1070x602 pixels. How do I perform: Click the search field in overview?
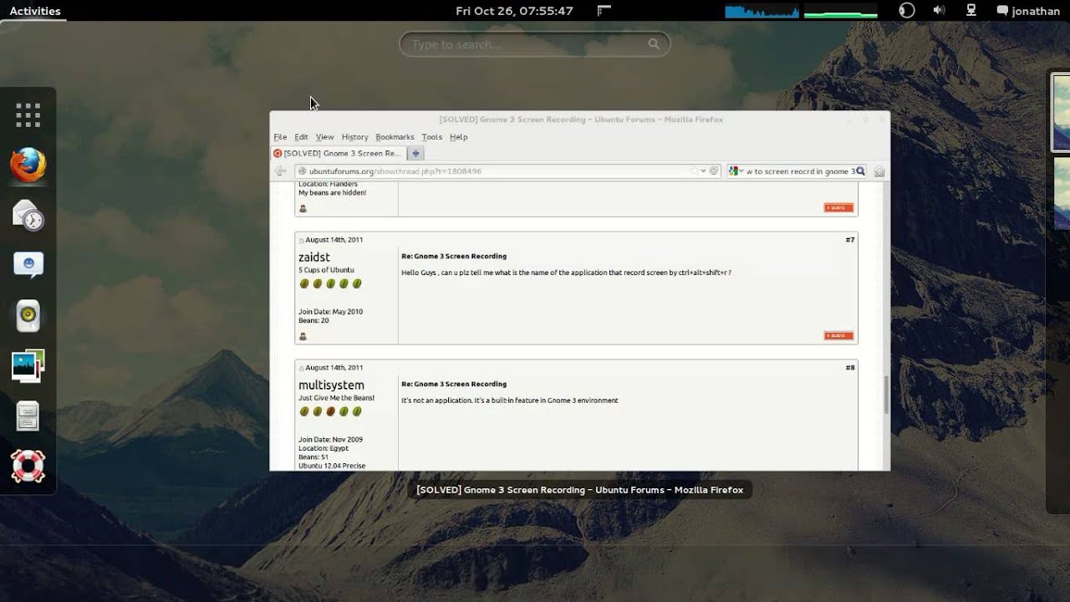pos(535,44)
